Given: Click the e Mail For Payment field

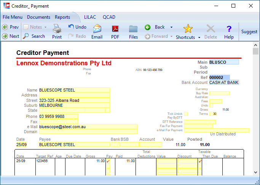Looking at the screenshot, I should pos(217,130).
